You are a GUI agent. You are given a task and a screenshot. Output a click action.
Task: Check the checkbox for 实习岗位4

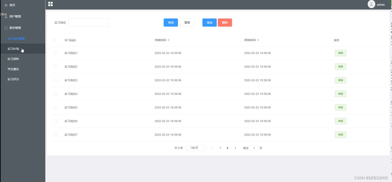click(x=55, y=94)
